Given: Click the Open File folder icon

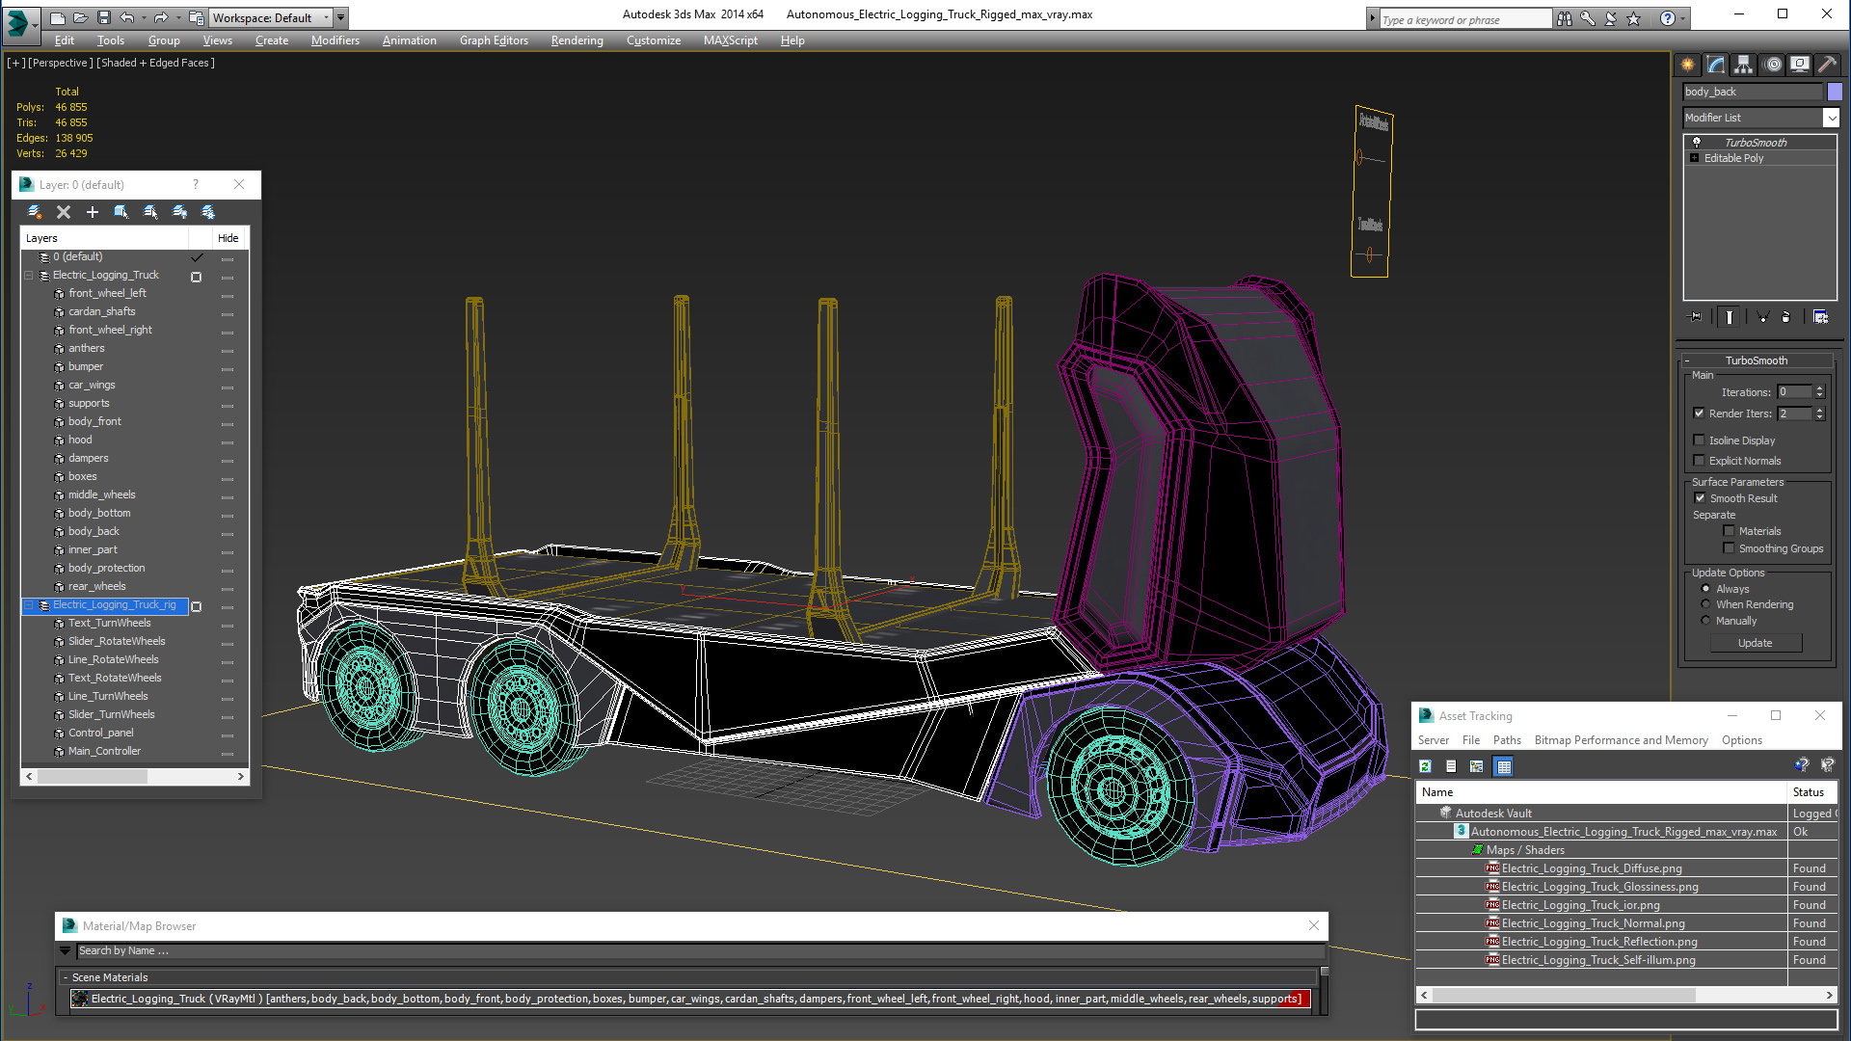Looking at the screenshot, I should pos(80,17).
